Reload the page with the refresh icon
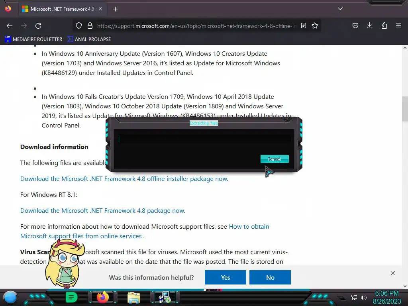Image resolution: width=408 pixels, height=306 pixels. click(38, 26)
